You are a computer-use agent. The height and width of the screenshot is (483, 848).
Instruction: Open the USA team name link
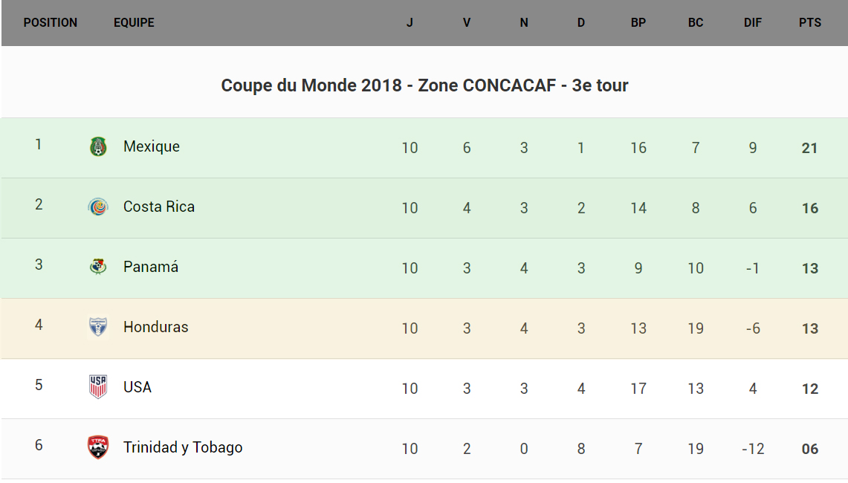(x=137, y=387)
